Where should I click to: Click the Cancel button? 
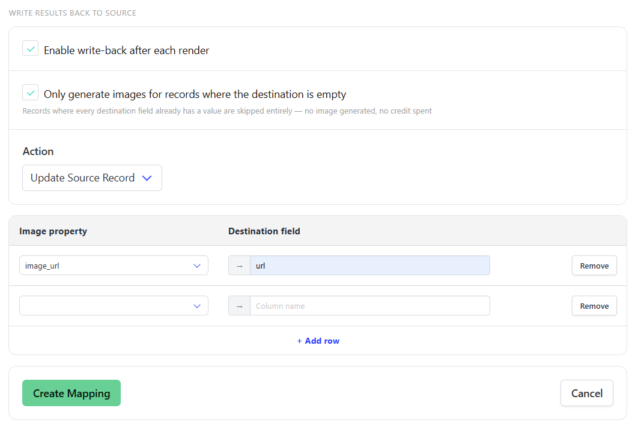click(587, 393)
